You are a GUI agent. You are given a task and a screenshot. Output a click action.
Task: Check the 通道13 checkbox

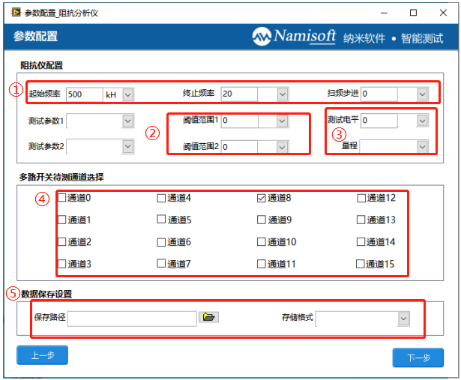tap(361, 220)
